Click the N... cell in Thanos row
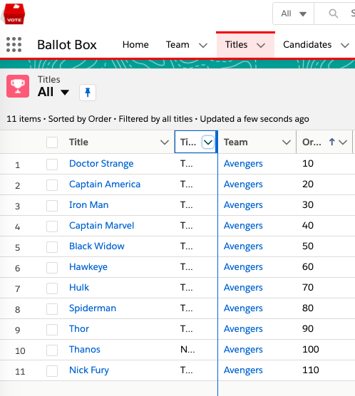Screen dimensions: 355x396 [187, 350]
